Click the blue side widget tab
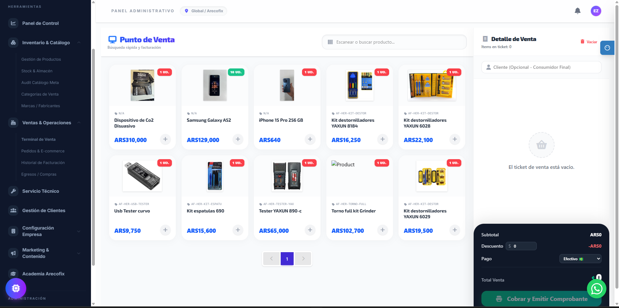The image size is (619, 308). pos(607,48)
